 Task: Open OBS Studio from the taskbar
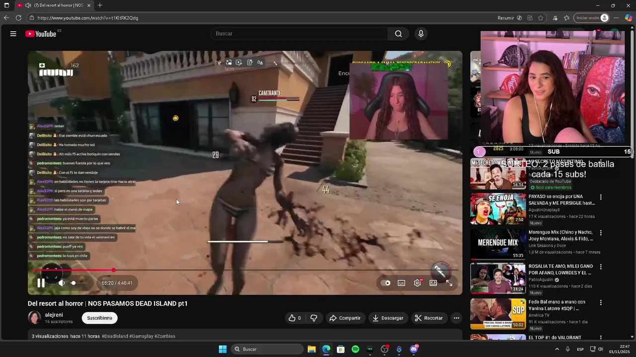(385, 349)
